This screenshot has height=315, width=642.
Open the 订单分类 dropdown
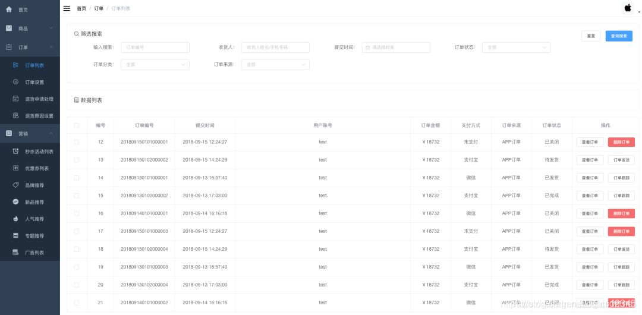(x=155, y=65)
